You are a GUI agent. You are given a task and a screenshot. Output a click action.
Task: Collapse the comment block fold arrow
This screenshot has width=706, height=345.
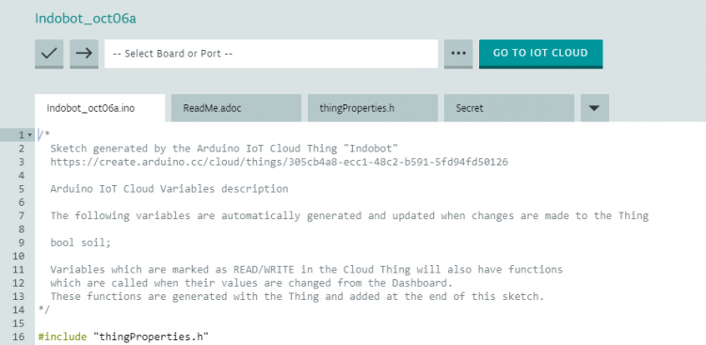coord(29,135)
